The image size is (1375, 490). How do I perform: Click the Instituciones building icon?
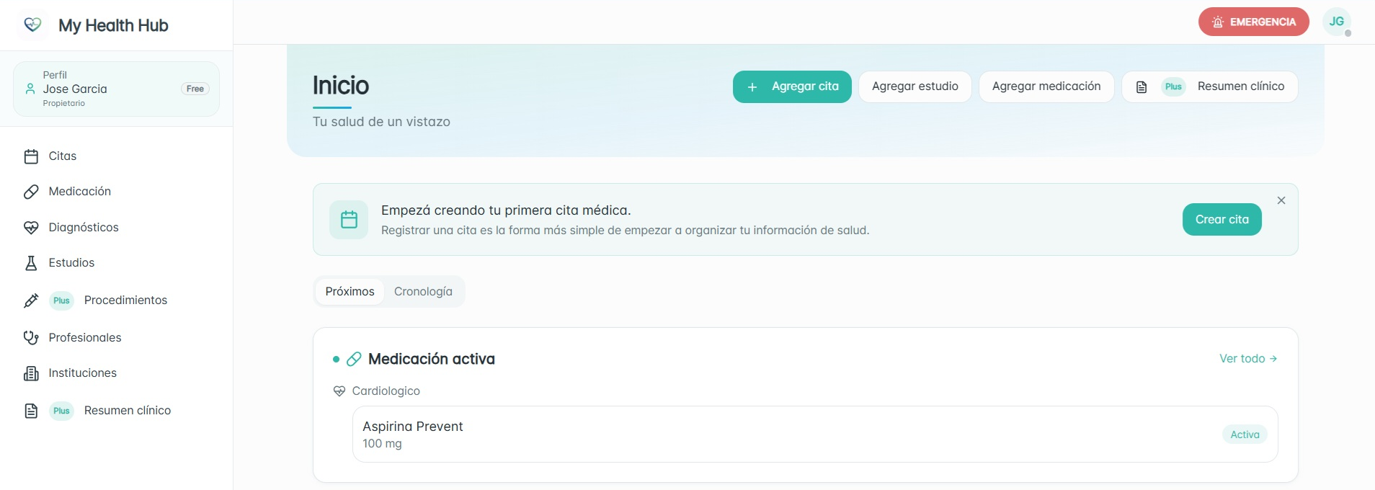point(31,373)
